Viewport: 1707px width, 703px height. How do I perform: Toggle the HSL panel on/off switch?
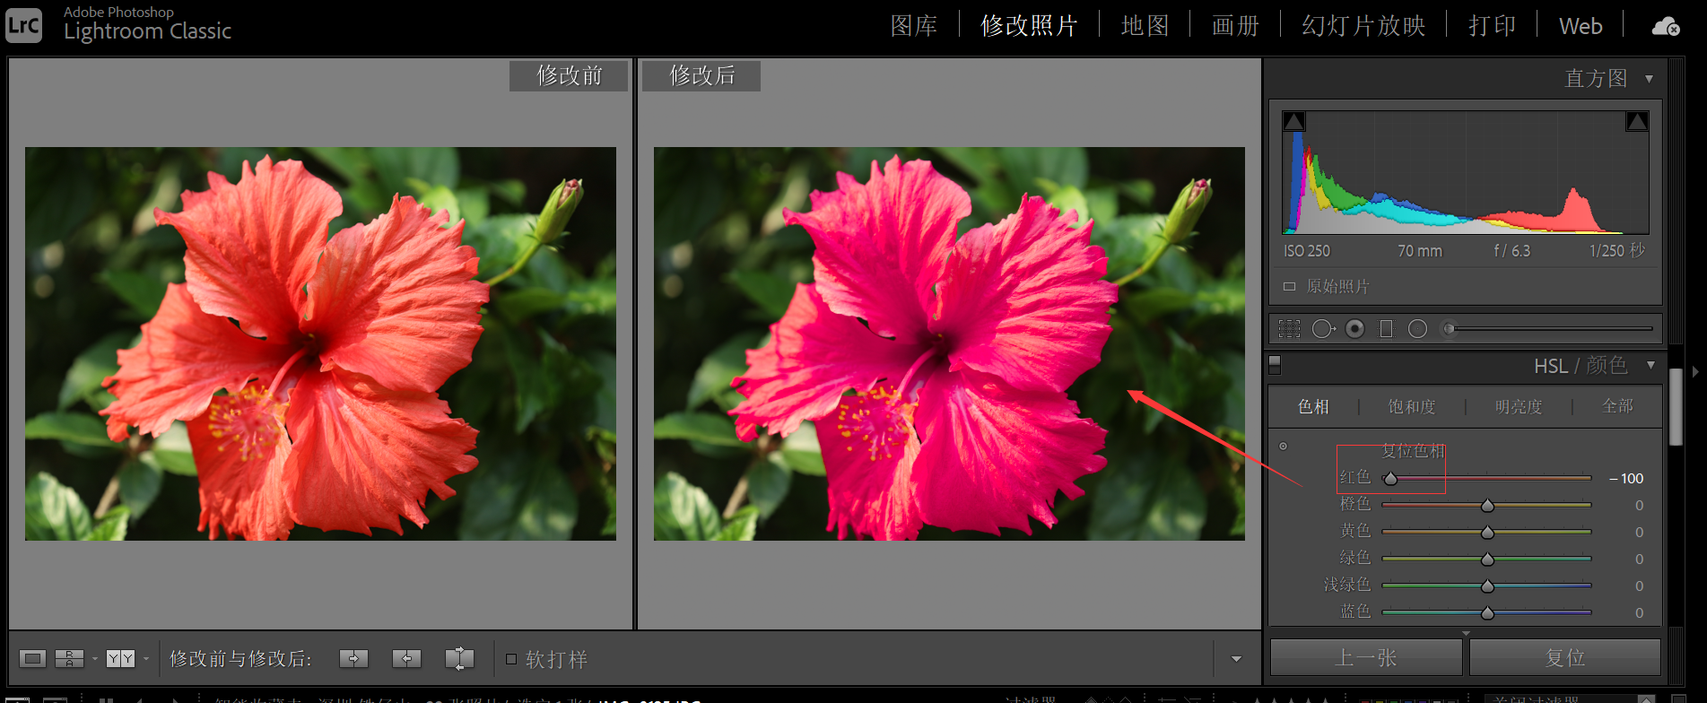tap(1275, 365)
